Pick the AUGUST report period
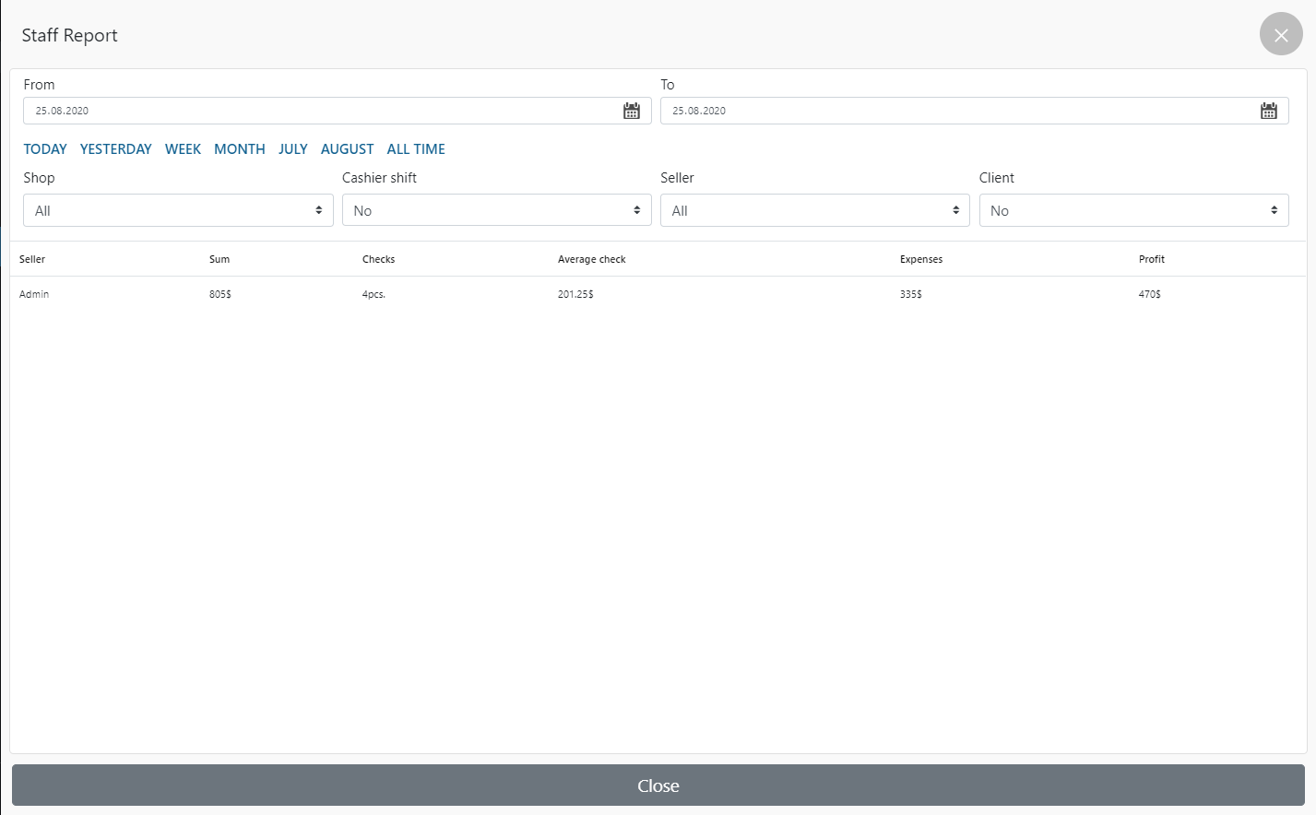The width and height of the screenshot is (1316, 815). pos(347,149)
